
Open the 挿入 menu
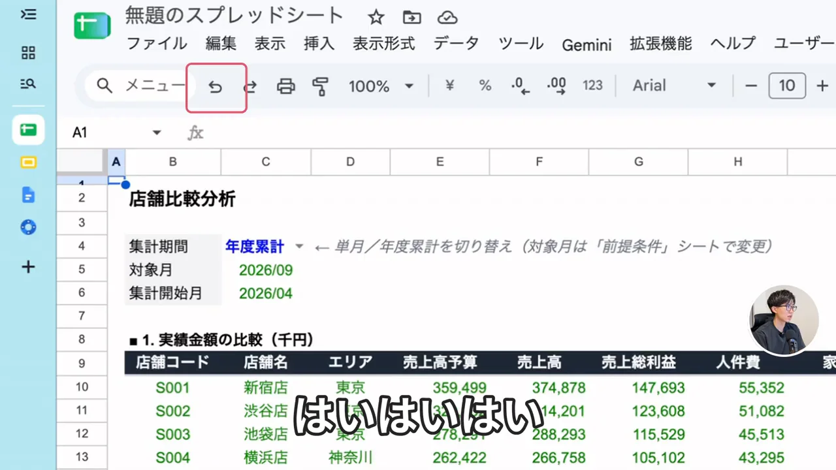point(319,44)
